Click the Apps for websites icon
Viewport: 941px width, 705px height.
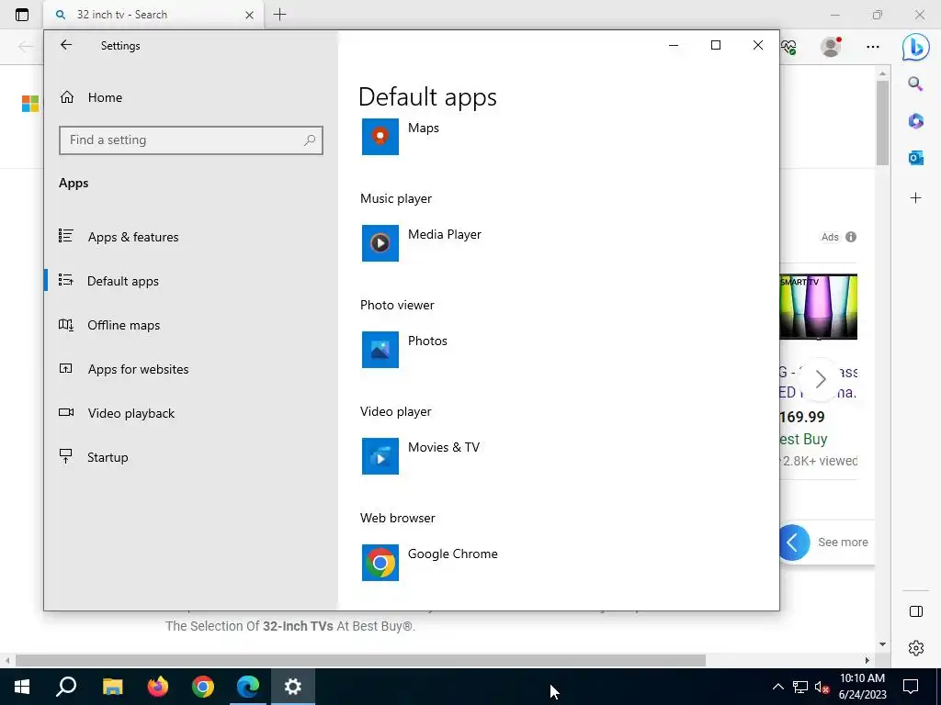pos(66,368)
